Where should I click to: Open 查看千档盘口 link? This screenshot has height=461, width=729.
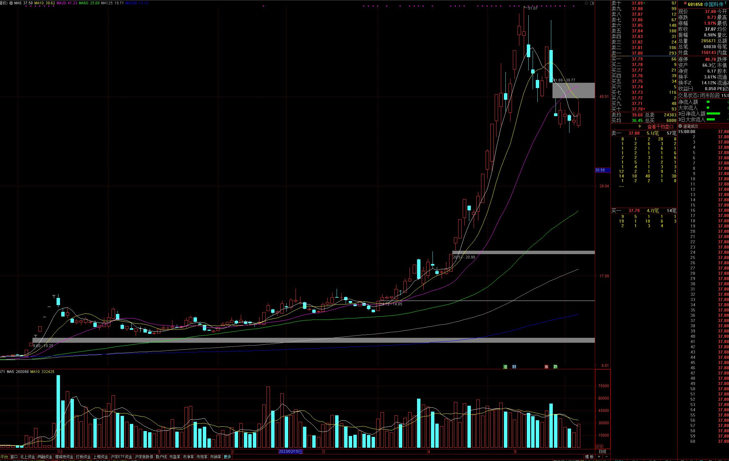tap(660, 127)
